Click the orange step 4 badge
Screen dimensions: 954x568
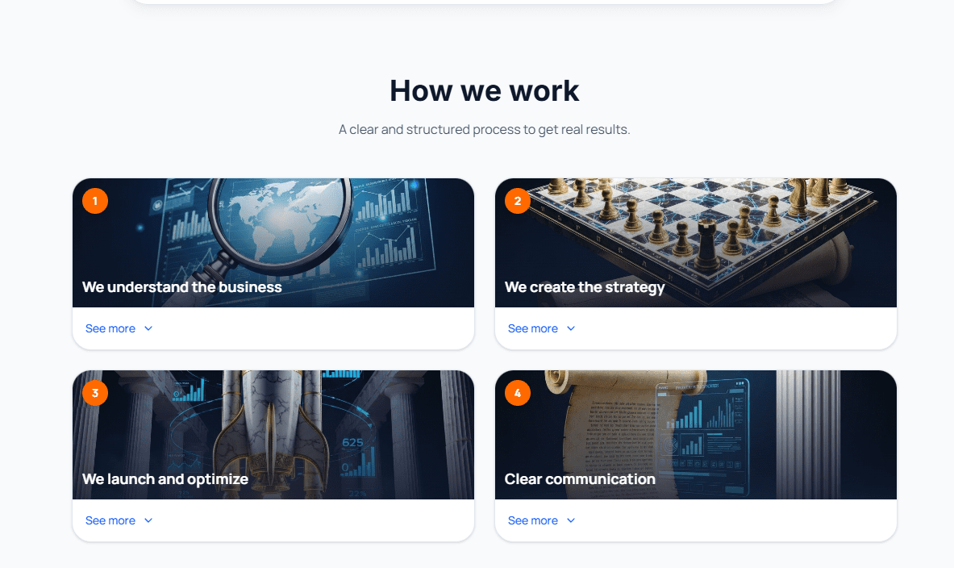click(x=518, y=393)
